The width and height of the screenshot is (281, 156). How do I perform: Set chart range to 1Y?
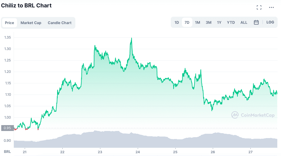[x=219, y=23]
